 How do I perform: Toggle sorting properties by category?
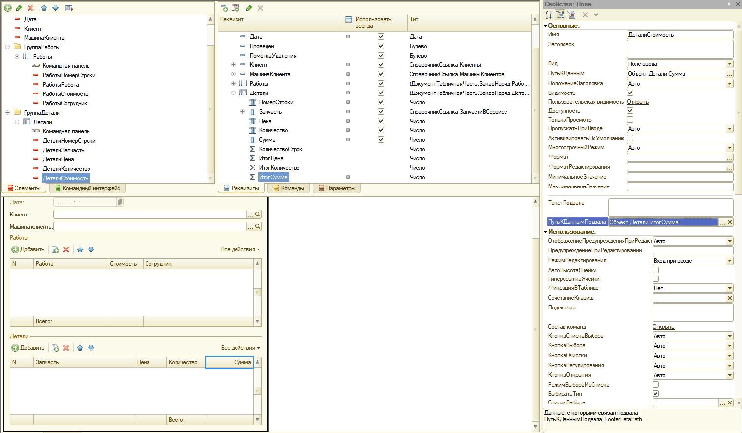point(560,15)
